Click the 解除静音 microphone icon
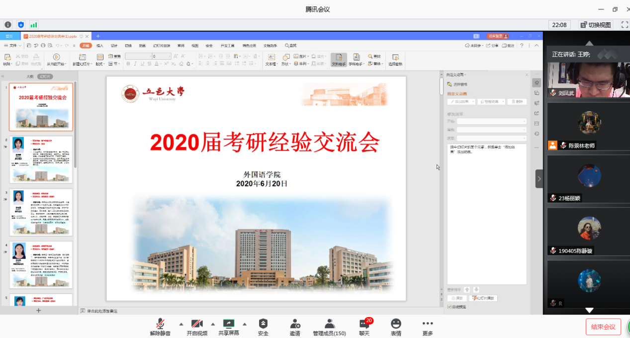Screen dimensions: 630x338 [x=160, y=324]
